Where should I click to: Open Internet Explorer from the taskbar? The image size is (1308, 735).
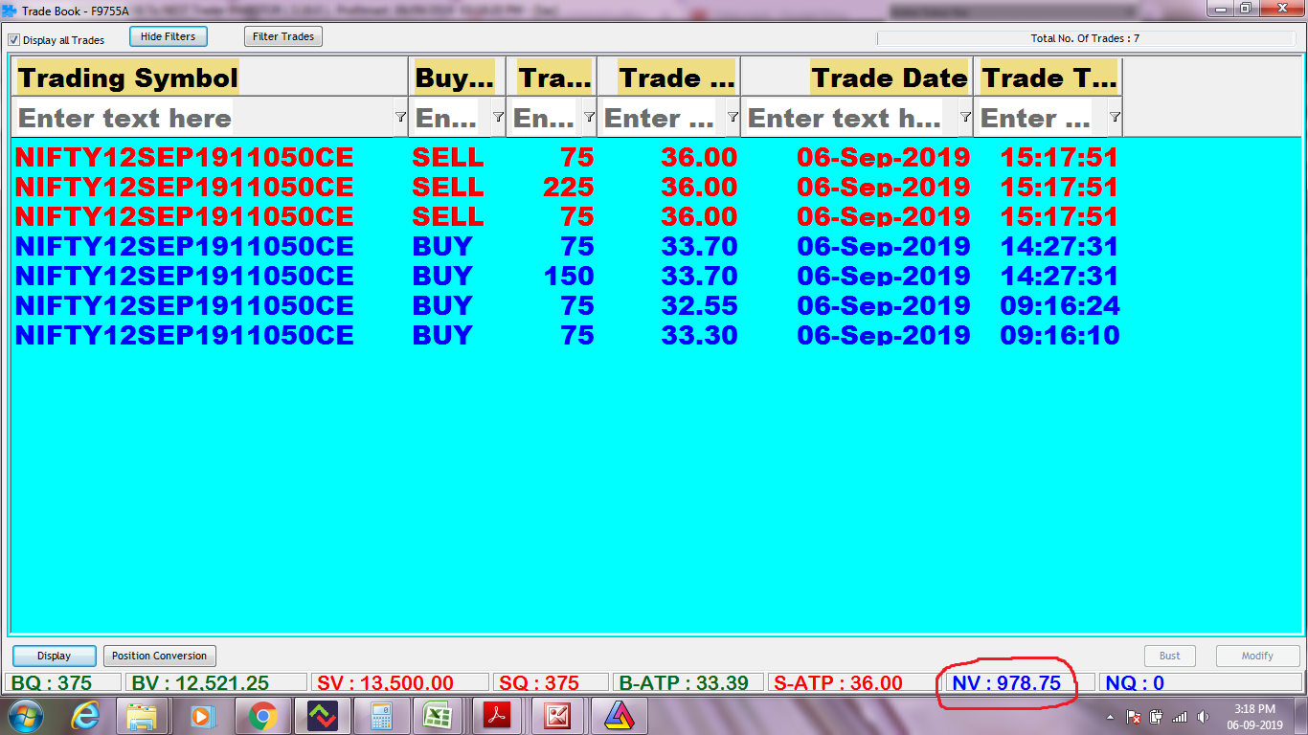tap(84, 715)
